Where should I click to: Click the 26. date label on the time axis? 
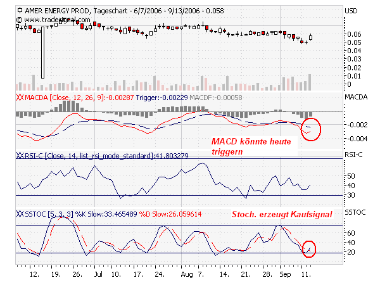tap(77, 274)
